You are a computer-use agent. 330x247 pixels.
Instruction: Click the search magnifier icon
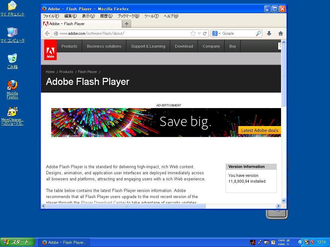(x=258, y=33)
